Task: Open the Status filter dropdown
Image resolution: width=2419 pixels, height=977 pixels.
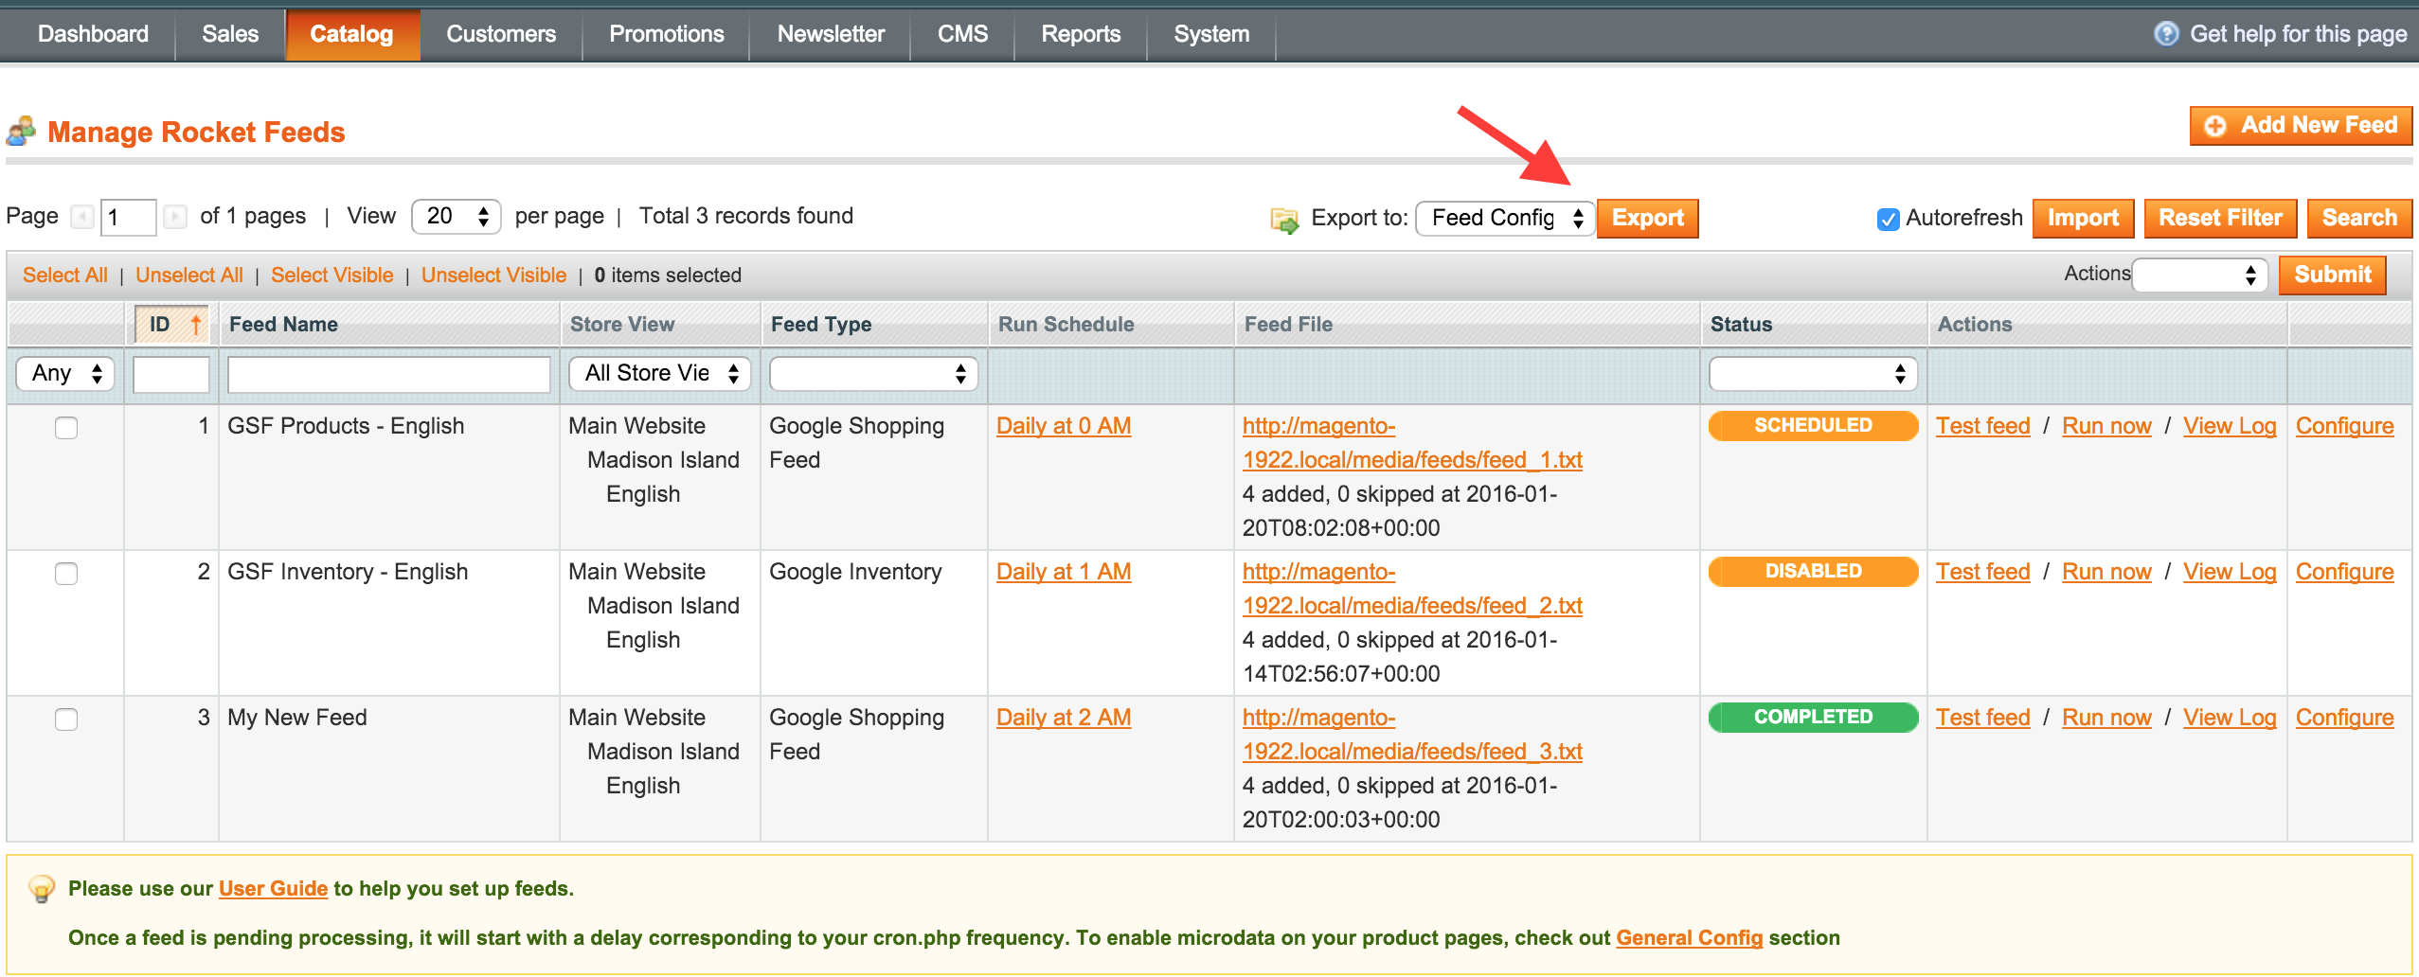Action: pos(1813,374)
